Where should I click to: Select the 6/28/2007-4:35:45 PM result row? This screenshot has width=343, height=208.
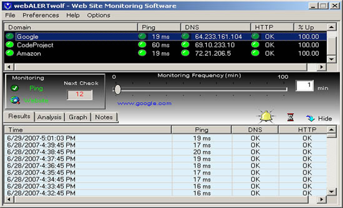pyautogui.click(x=166, y=172)
